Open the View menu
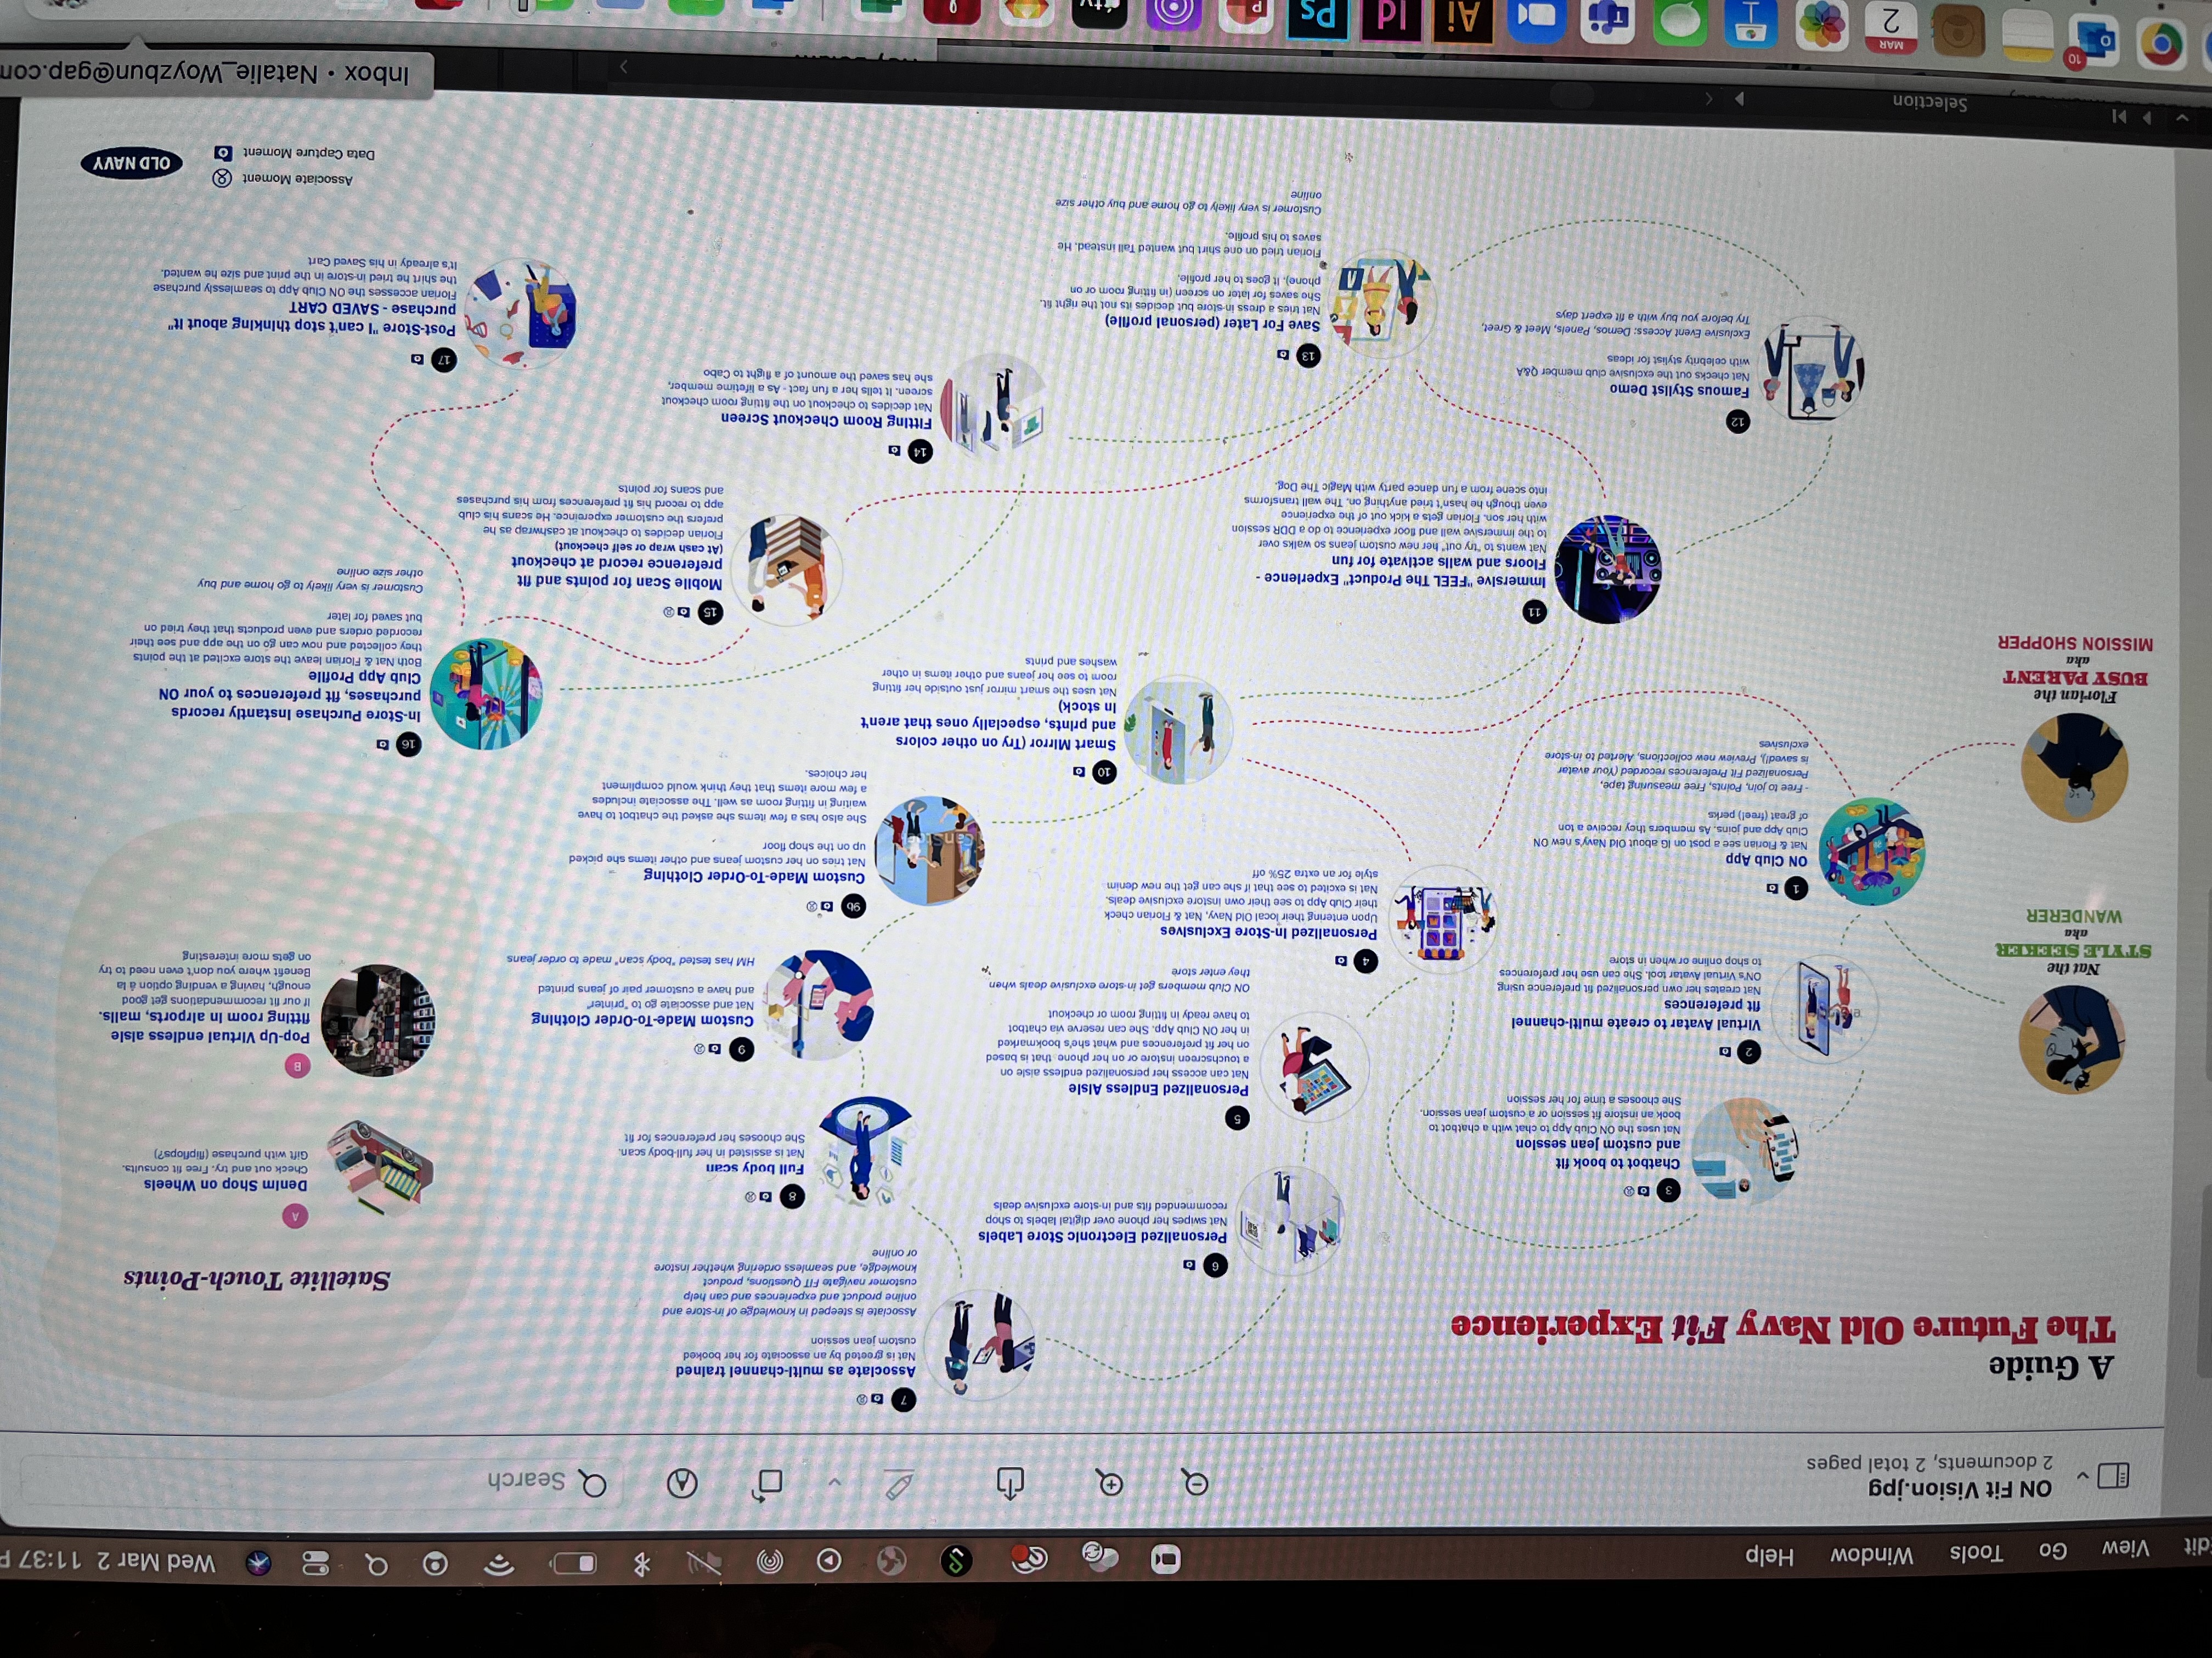 [2125, 1549]
